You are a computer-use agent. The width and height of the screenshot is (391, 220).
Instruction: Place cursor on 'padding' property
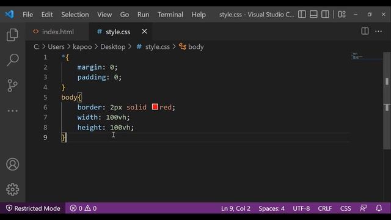click(x=92, y=77)
